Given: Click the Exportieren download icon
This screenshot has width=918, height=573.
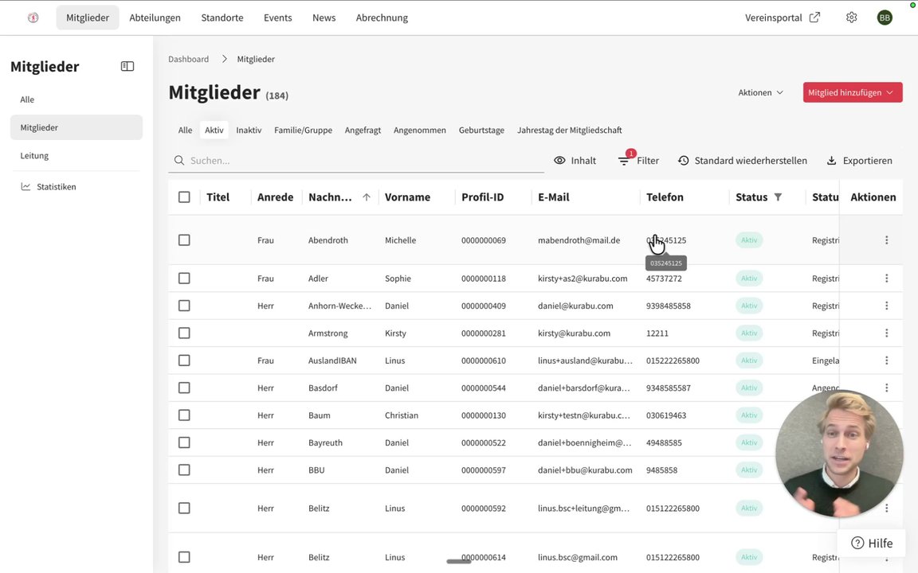Looking at the screenshot, I should 831,160.
